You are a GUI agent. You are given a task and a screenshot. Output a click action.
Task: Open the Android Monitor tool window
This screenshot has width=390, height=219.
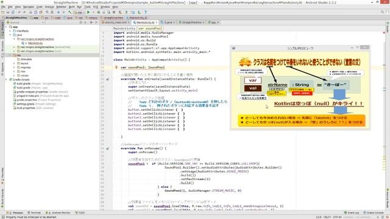pyautogui.click(x=58, y=213)
